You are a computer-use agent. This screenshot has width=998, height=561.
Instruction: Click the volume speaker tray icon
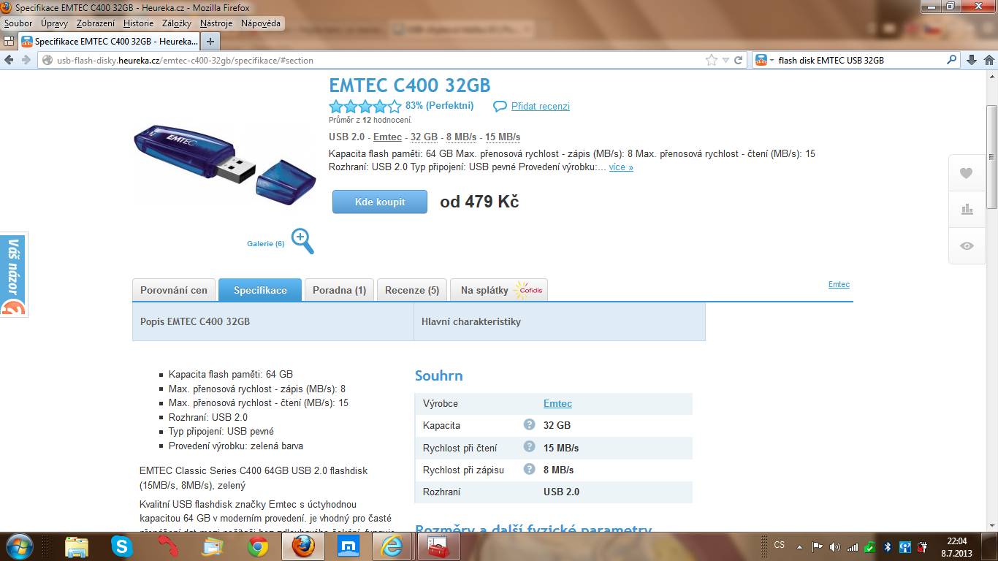click(834, 546)
